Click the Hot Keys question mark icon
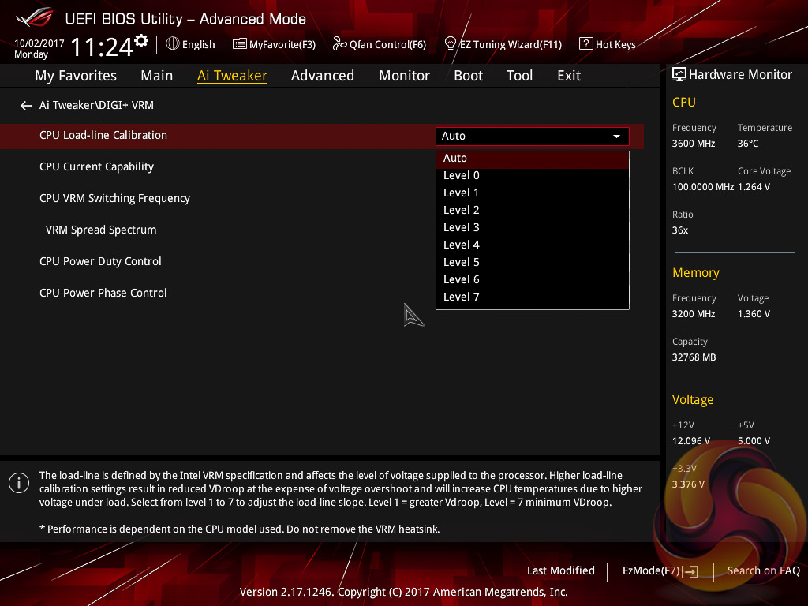808x606 pixels. 586,44
